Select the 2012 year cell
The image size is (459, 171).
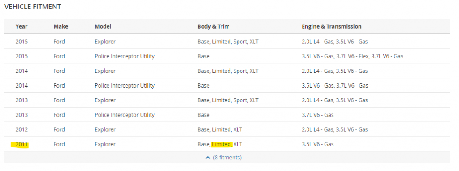22,129
